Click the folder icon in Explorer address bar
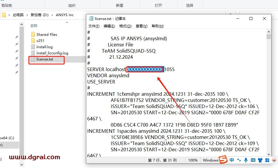This screenshot has width=278, height=168. point(4,15)
